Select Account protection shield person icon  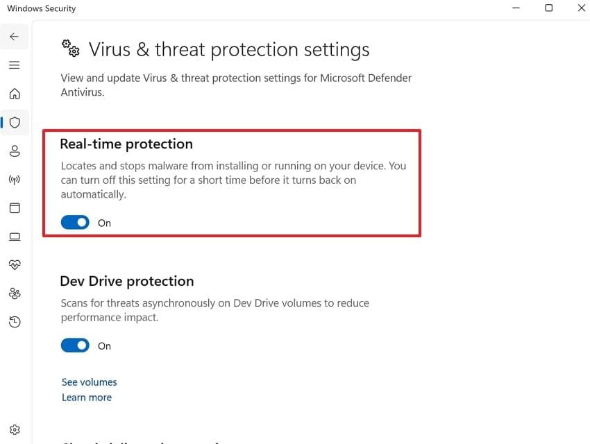(x=15, y=151)
